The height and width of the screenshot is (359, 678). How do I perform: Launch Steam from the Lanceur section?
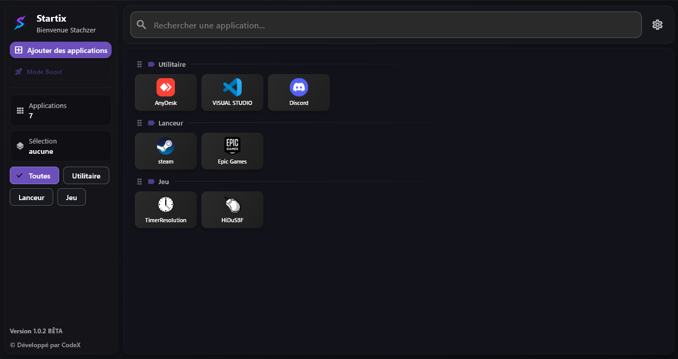click(x=165, y=151)
